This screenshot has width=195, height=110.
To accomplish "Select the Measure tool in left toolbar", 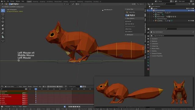I will [x=3, y=37].
